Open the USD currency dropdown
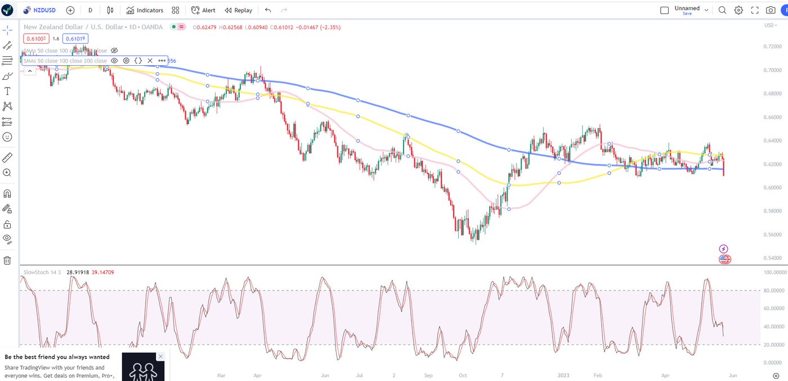The width and height of the screenshot is (788, 381). (770, 25)
